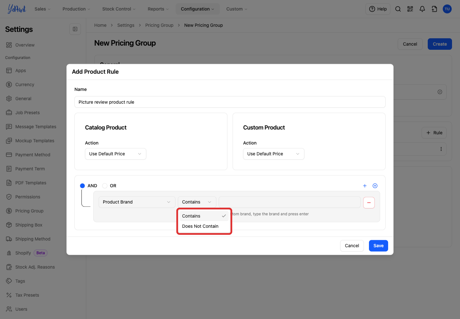The width and height of the screenshot is (460, 319).
Task: Click the Help button
Action: pos(378,9)
